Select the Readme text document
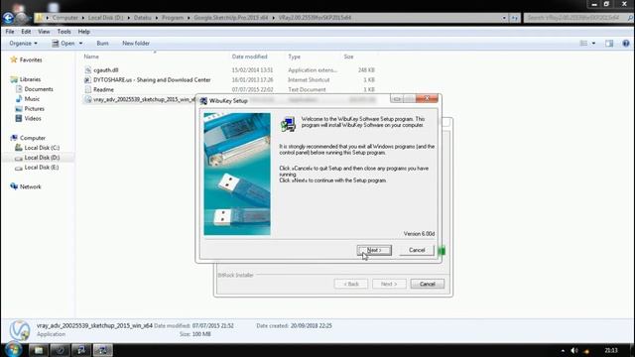635x357 pixels. pos(103,89)
